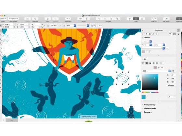Screen dimensions: 182x136
Task: Open the Snap To dropdown
Action: coord(154,19)
